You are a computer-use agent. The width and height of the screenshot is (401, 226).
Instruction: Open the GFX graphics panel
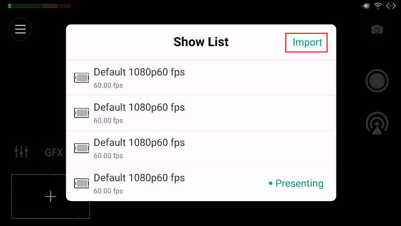pos(54,152)
